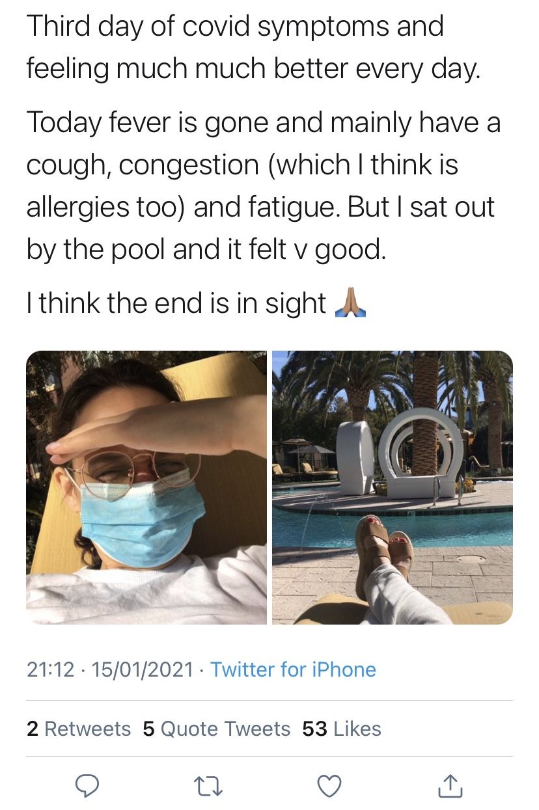
Task: Tap the 'Third day of covid symptoms' paragraph
Action: coord(253,47)
